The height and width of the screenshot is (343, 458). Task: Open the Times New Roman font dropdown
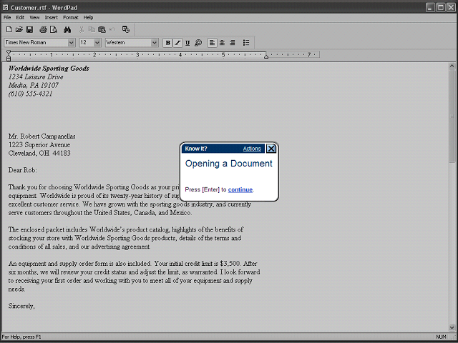[71, 43]
